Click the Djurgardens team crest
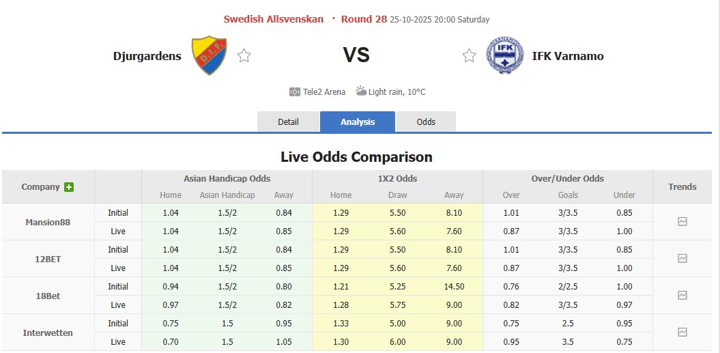This screenshot has width=720, height=353. click(x=209, y=55)
